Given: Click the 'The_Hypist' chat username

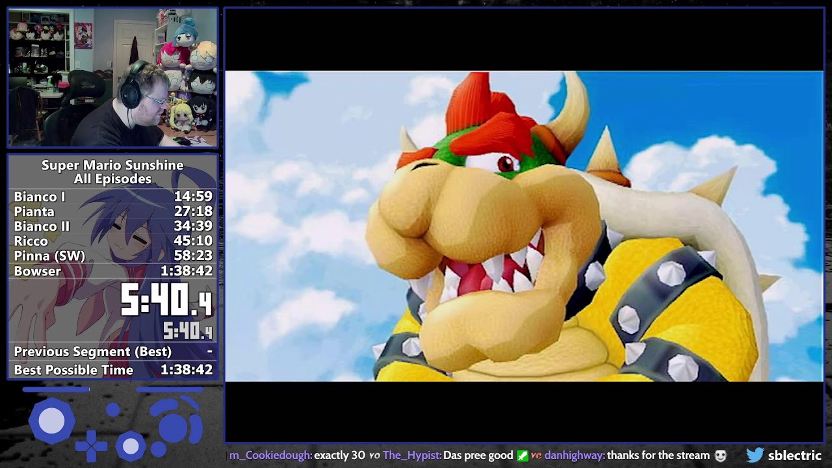Looking at the screenshot, I should (x=411, y=456).
